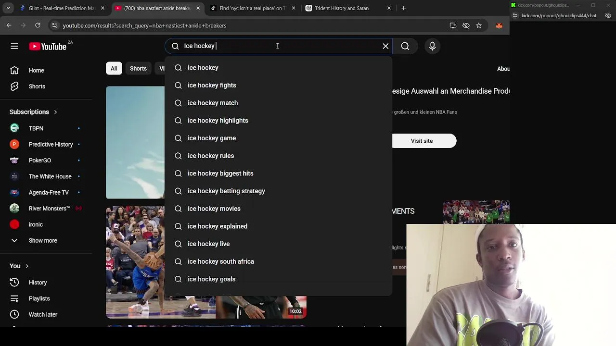This screenshot has width=616, height=346.
Task: Choose 'ice hockey biggest hits' suggestion
Action: tap(278, 173)
